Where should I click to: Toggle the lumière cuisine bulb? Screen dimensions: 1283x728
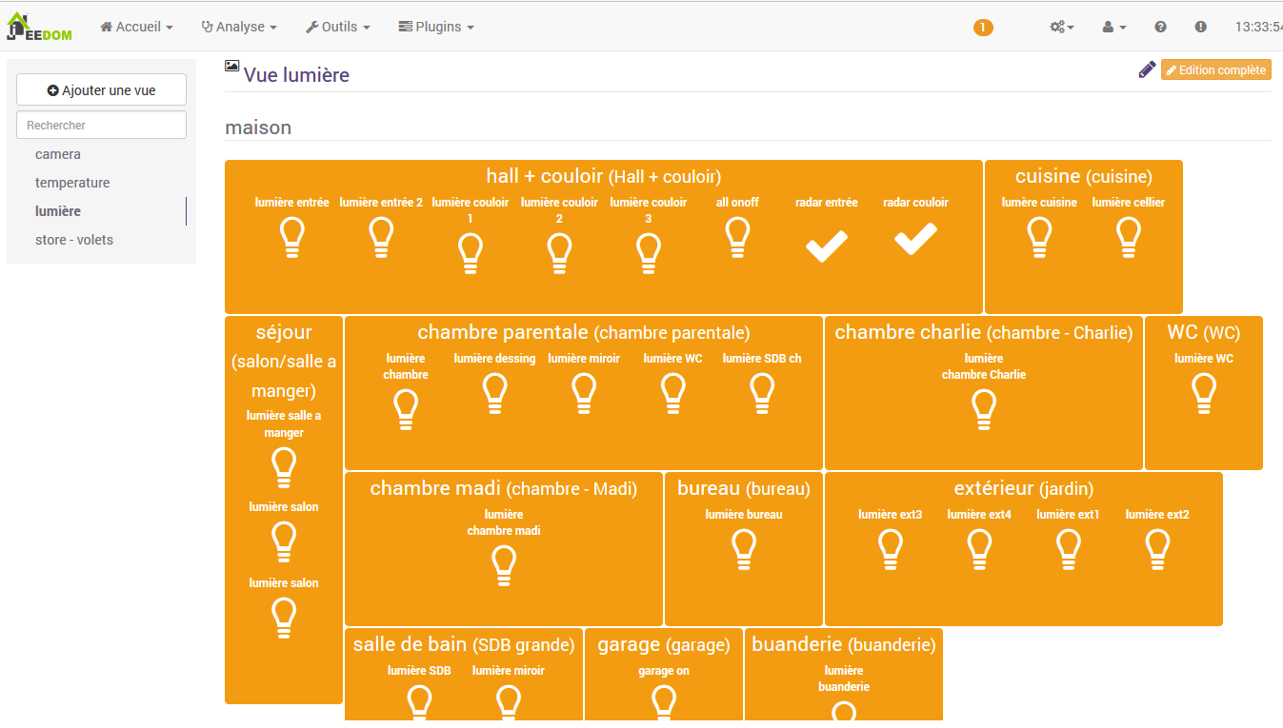click(x=1039, y=237)
